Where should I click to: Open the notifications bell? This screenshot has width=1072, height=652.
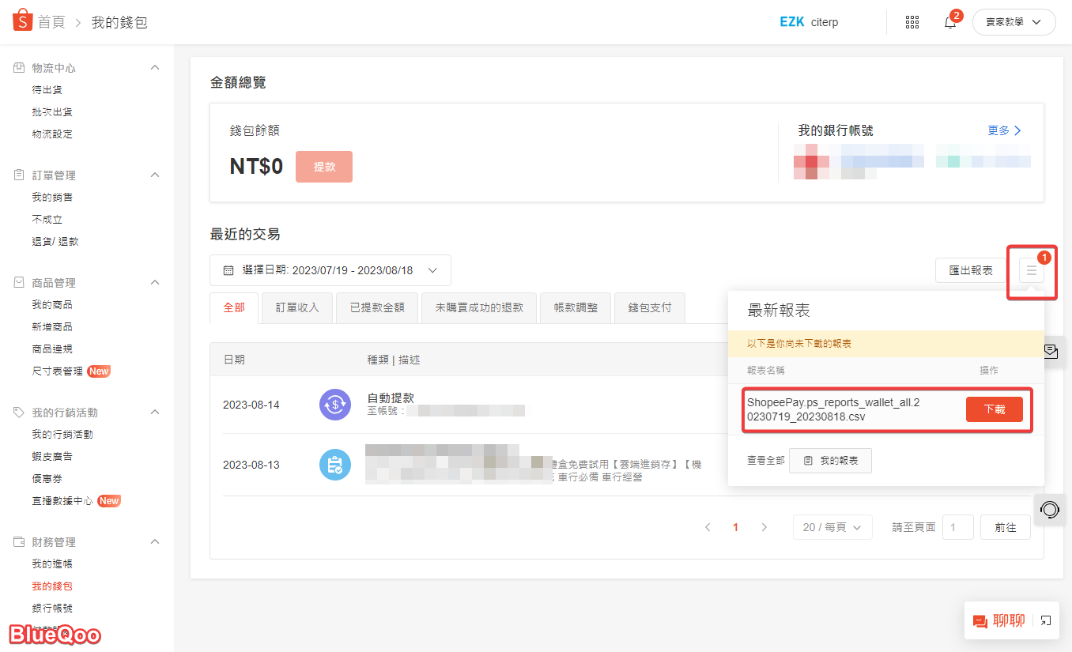[x=950, y=22]
